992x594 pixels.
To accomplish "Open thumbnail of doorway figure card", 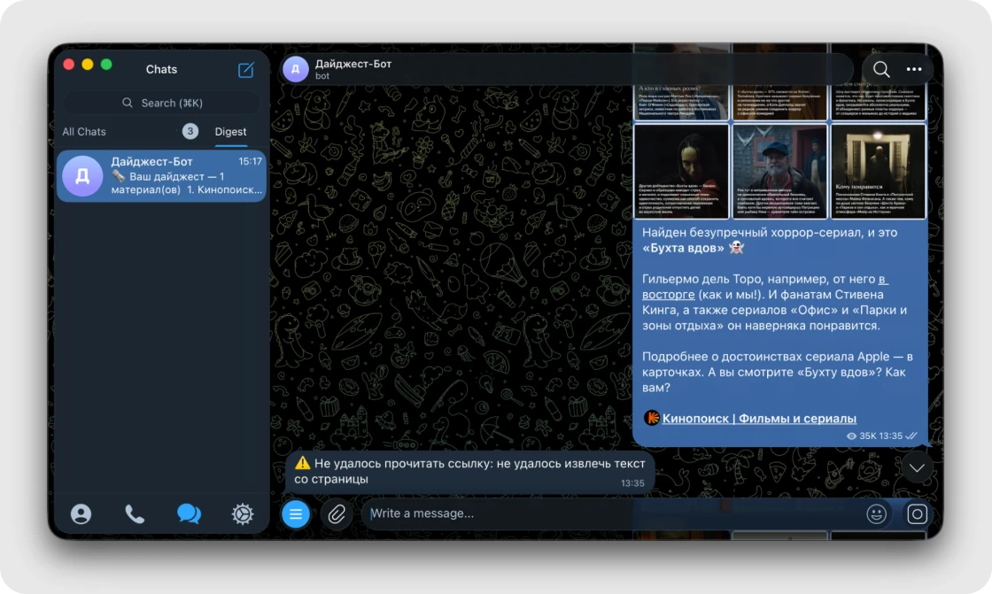I will click(878, 171).
